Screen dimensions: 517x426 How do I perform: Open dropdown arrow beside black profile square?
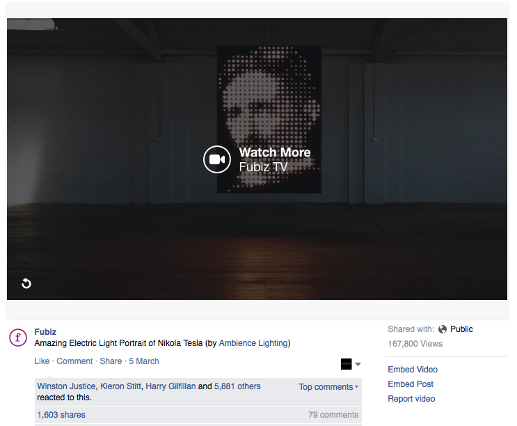[x=358, y=364]
